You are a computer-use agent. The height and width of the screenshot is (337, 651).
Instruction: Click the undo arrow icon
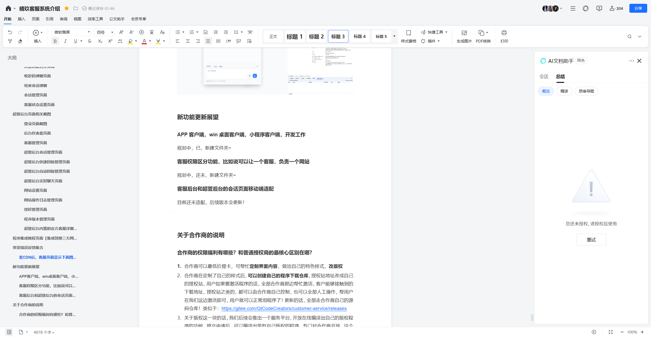[10, 32]
